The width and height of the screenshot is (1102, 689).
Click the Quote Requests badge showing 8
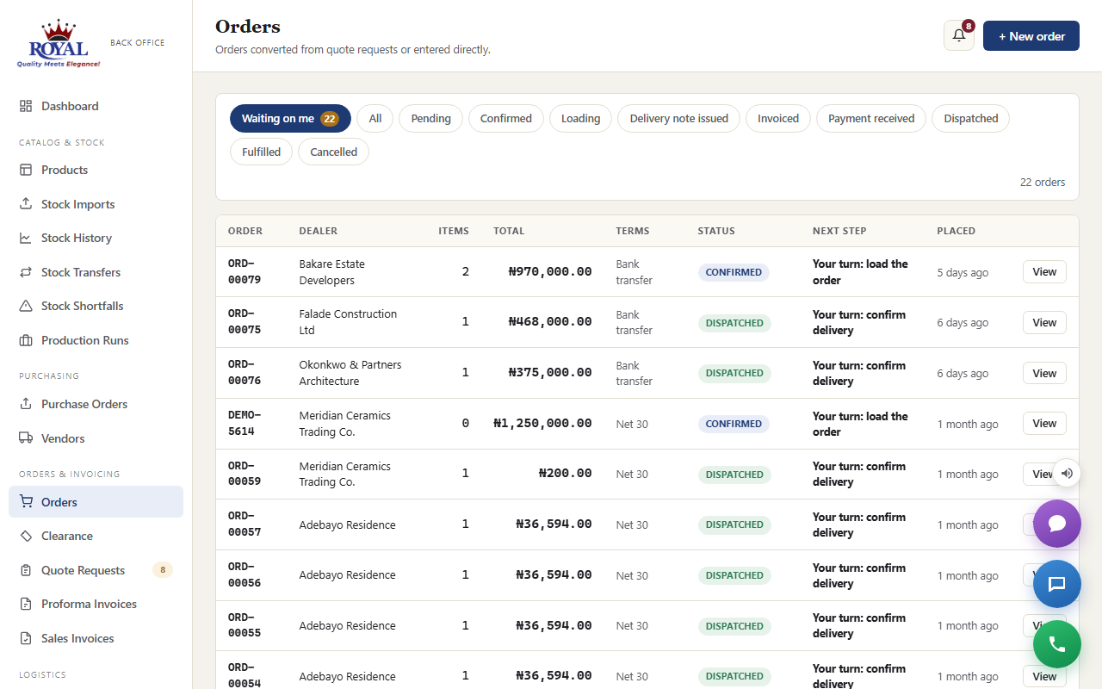click(163, 570)
